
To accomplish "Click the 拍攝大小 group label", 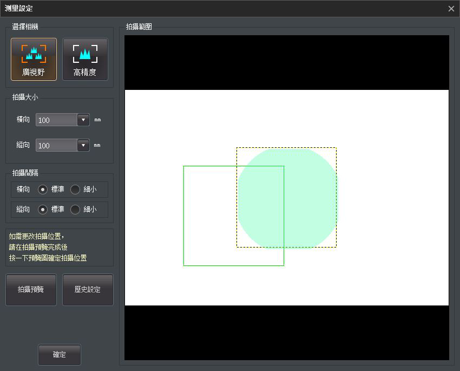I will [25, 97].
